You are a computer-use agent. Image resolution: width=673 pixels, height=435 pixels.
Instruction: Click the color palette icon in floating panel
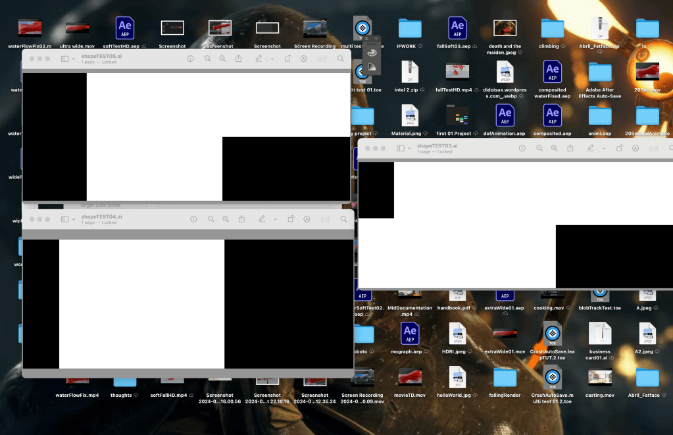tap(372, 53)
